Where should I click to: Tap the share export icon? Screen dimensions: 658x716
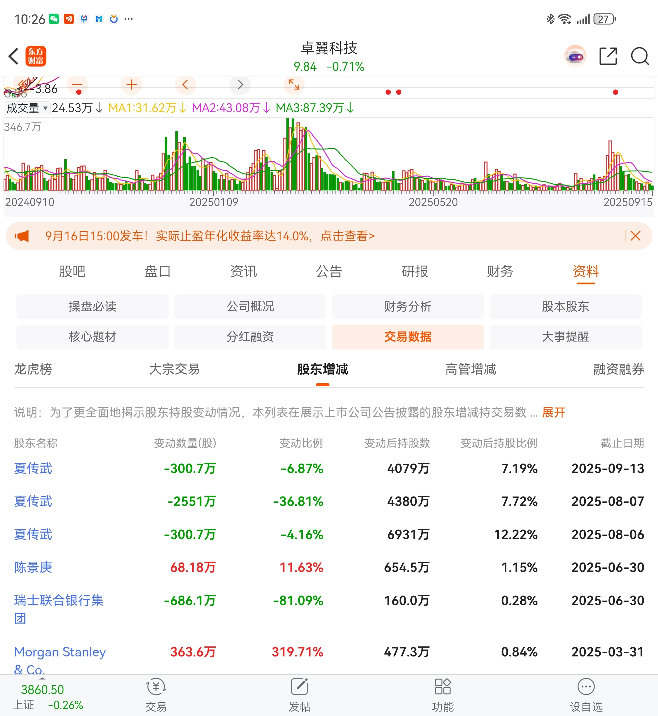[608, 56]
